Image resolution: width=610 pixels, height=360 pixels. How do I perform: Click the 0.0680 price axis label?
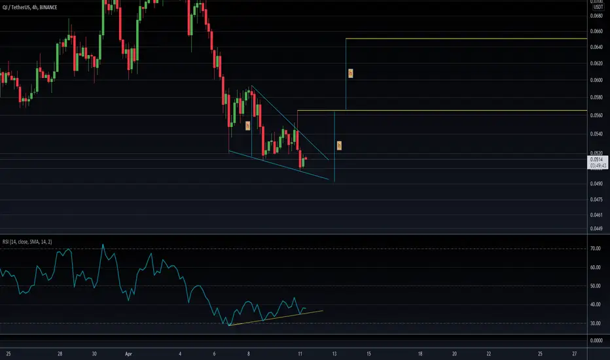[596, 16]
